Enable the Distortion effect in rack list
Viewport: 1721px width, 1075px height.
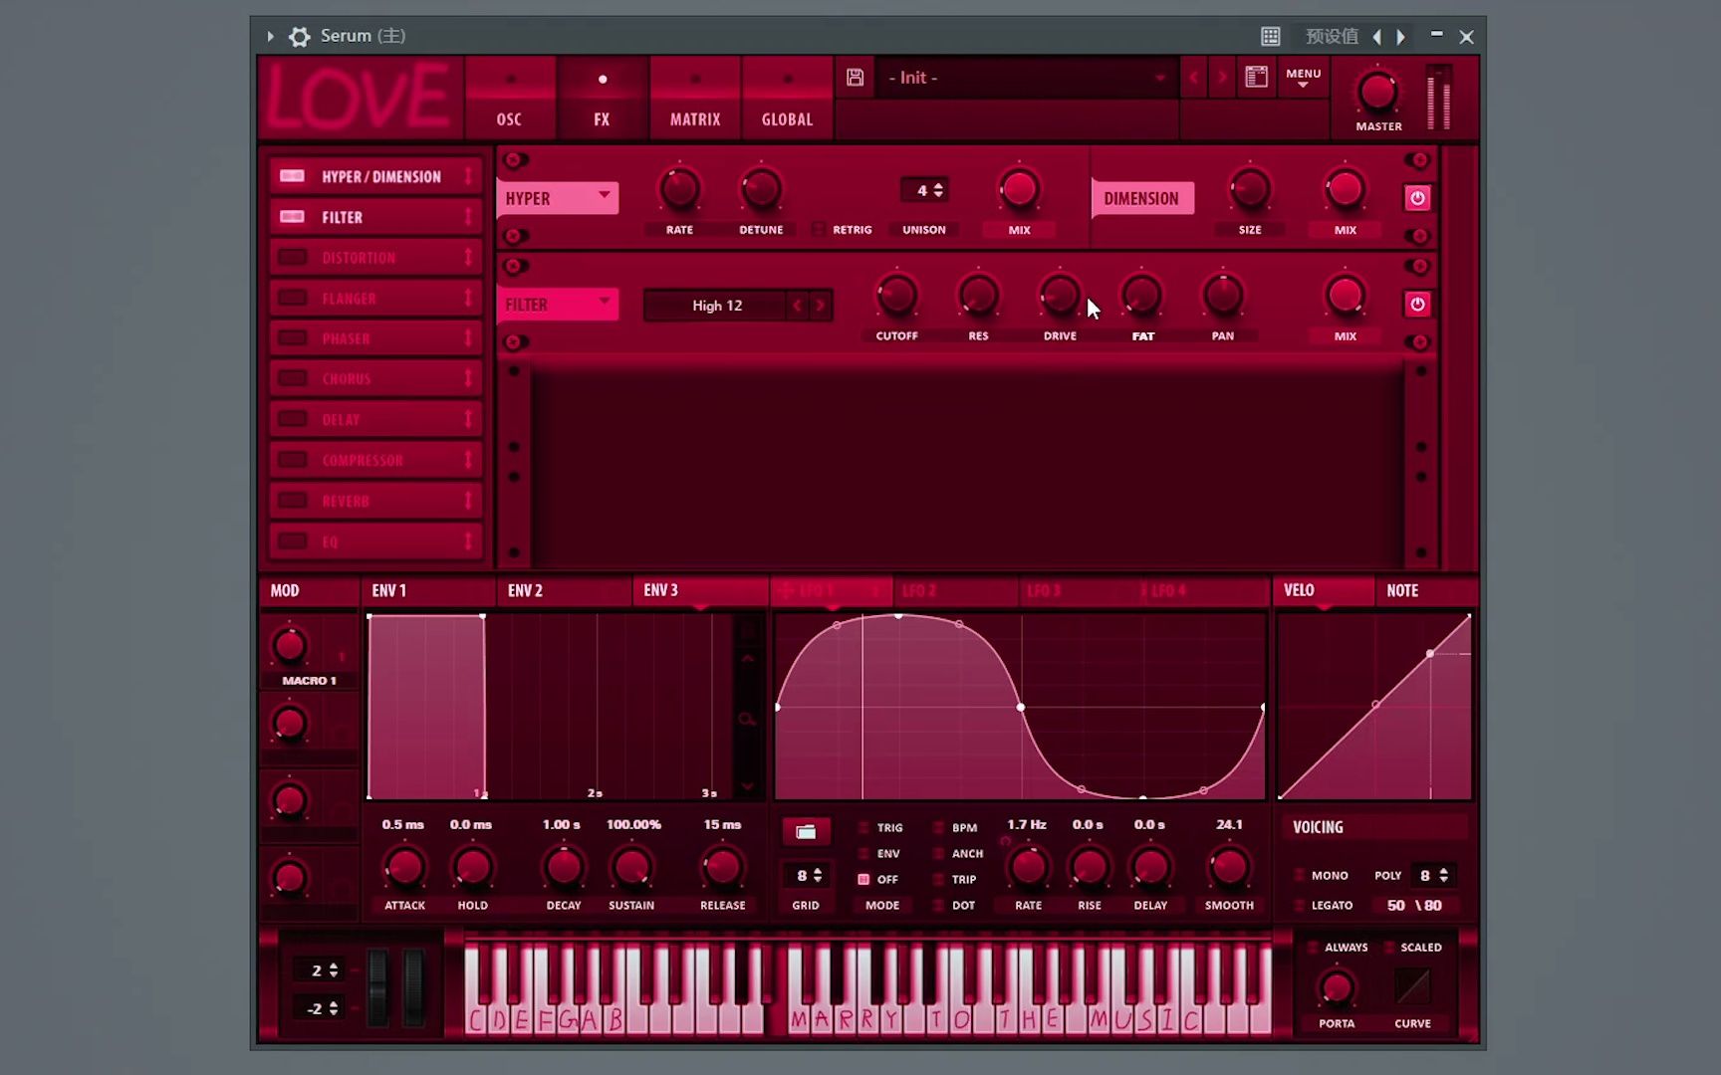pyautogui.click(x=292, y=257)
